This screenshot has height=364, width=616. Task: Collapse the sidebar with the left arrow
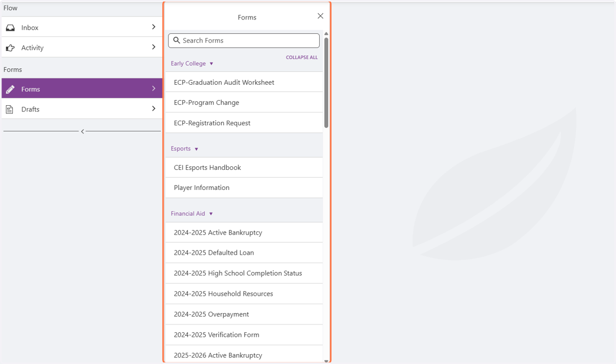[x=83, y=131]
